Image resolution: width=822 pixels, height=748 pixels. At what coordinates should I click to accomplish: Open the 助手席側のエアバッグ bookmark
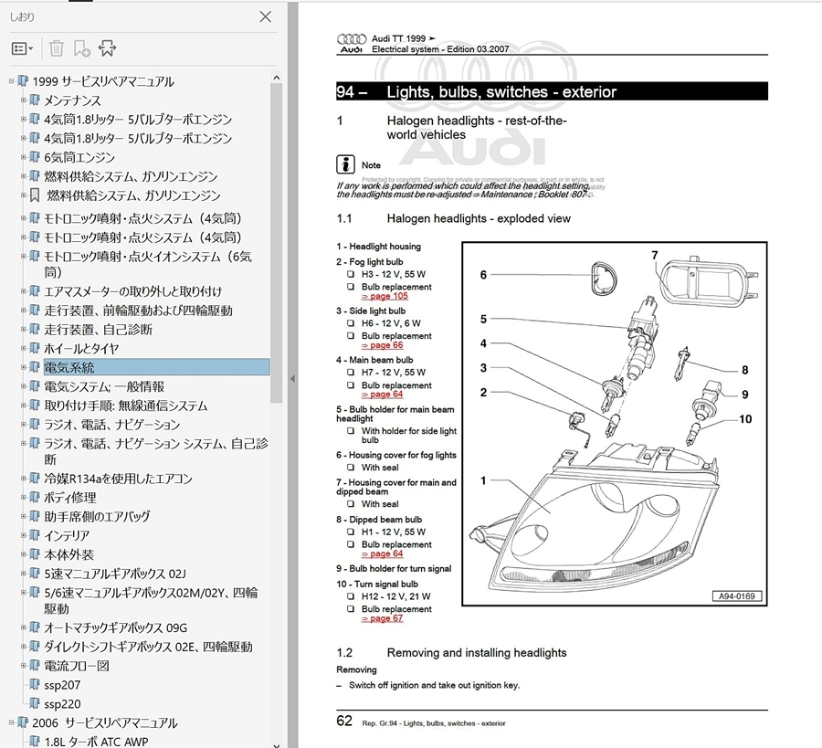(x=97, y=516)
